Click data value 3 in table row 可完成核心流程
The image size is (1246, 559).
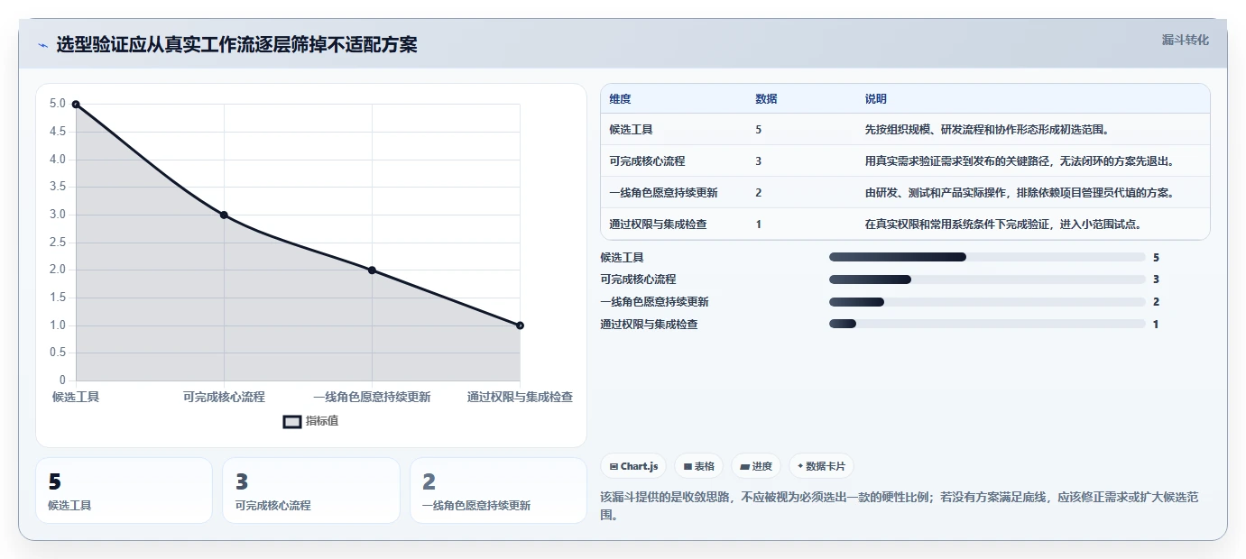(759, 161)
